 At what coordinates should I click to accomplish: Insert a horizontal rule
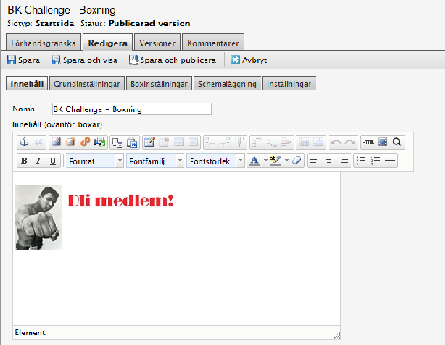[x=390, y=160]
